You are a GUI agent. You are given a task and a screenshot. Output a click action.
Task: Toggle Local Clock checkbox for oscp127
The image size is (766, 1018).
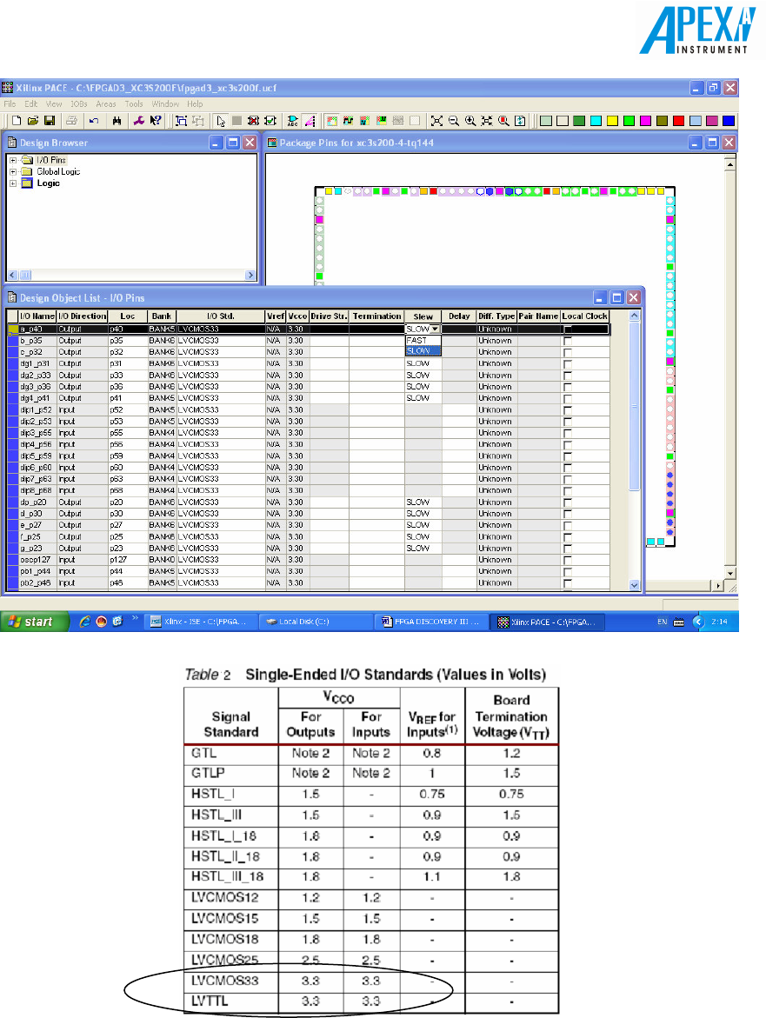click(568, 560)
